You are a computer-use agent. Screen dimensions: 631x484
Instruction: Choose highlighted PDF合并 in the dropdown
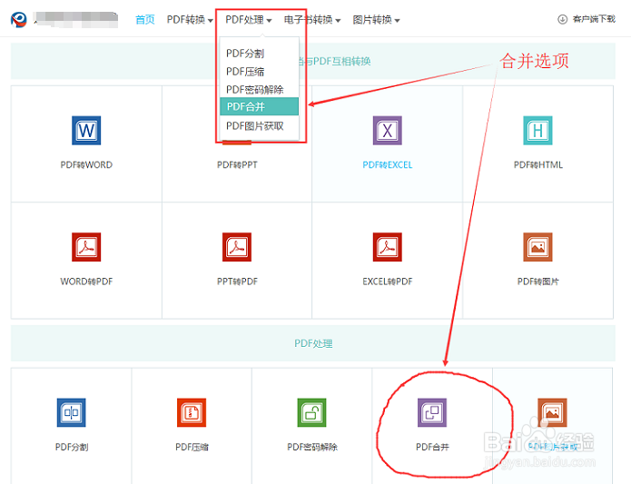point(259,106)
